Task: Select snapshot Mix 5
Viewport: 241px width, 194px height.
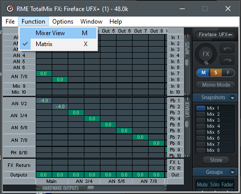Action: 215,132
